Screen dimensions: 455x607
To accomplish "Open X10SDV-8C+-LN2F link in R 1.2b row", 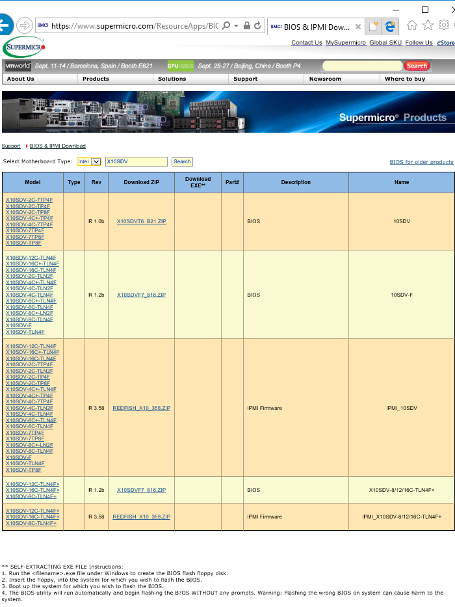I will coord(29,313).
